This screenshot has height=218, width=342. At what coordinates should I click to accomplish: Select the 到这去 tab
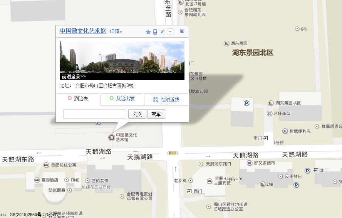click(78, 99)
